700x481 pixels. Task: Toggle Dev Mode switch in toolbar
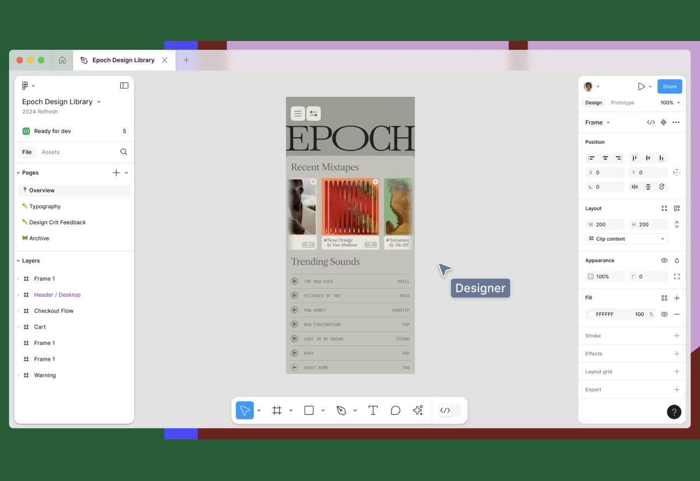(450, 410)
